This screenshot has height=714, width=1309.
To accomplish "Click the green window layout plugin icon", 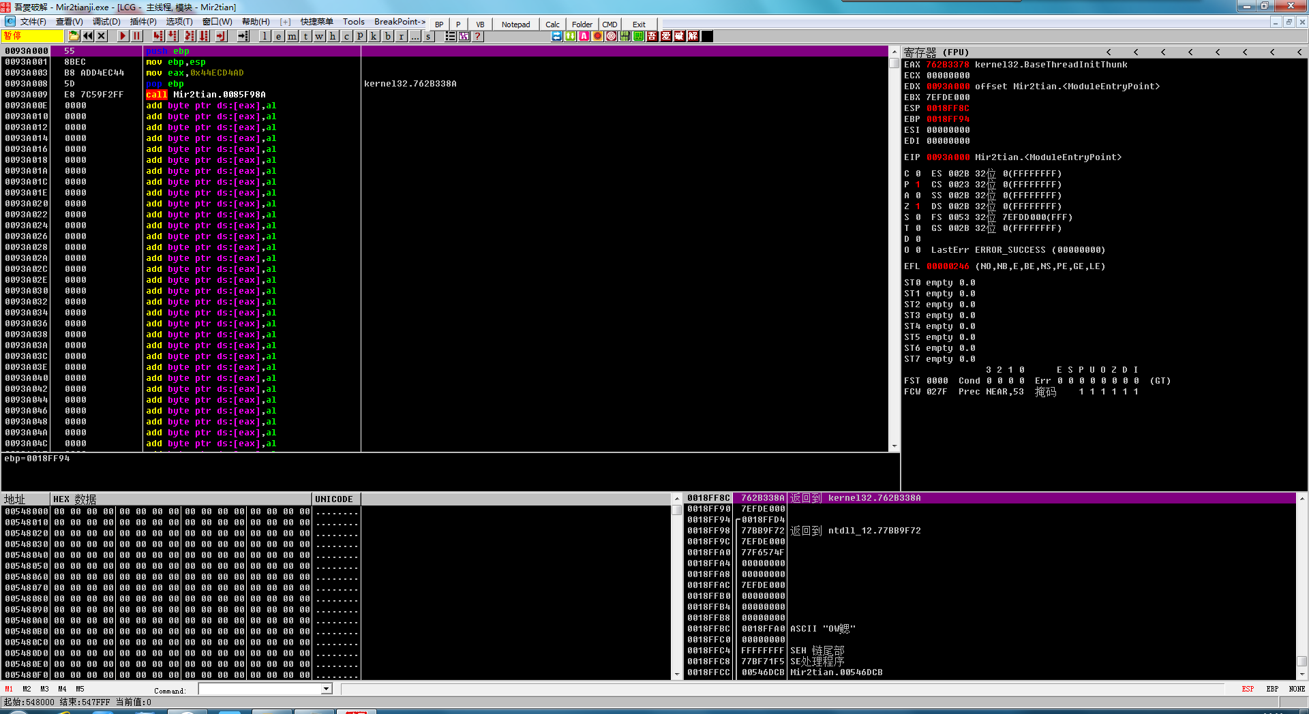I will tap(639, 36).
